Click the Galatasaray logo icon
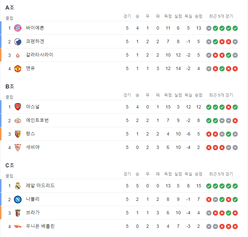Viewport: 248px width, 237px height. click(18, 55)
